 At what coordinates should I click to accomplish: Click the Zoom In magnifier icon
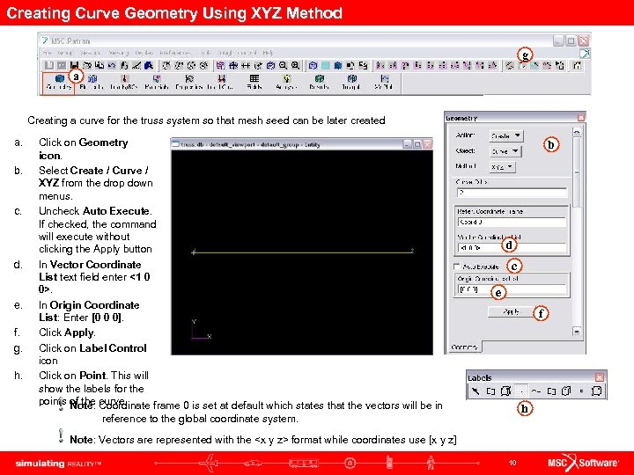pos(296,65)
